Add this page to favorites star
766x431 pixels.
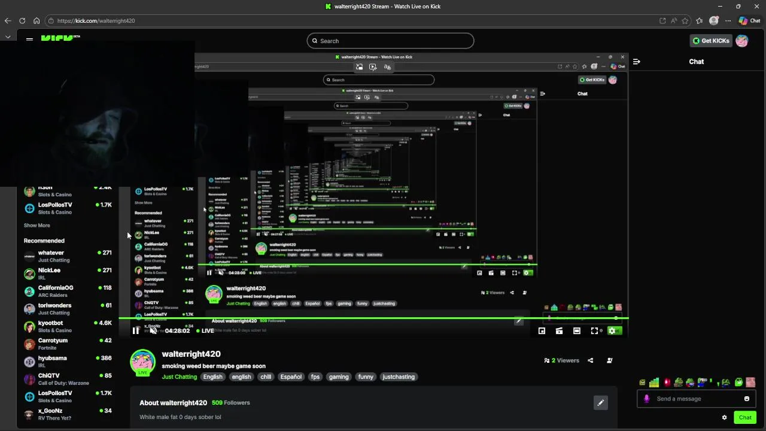tap(685, 20)
